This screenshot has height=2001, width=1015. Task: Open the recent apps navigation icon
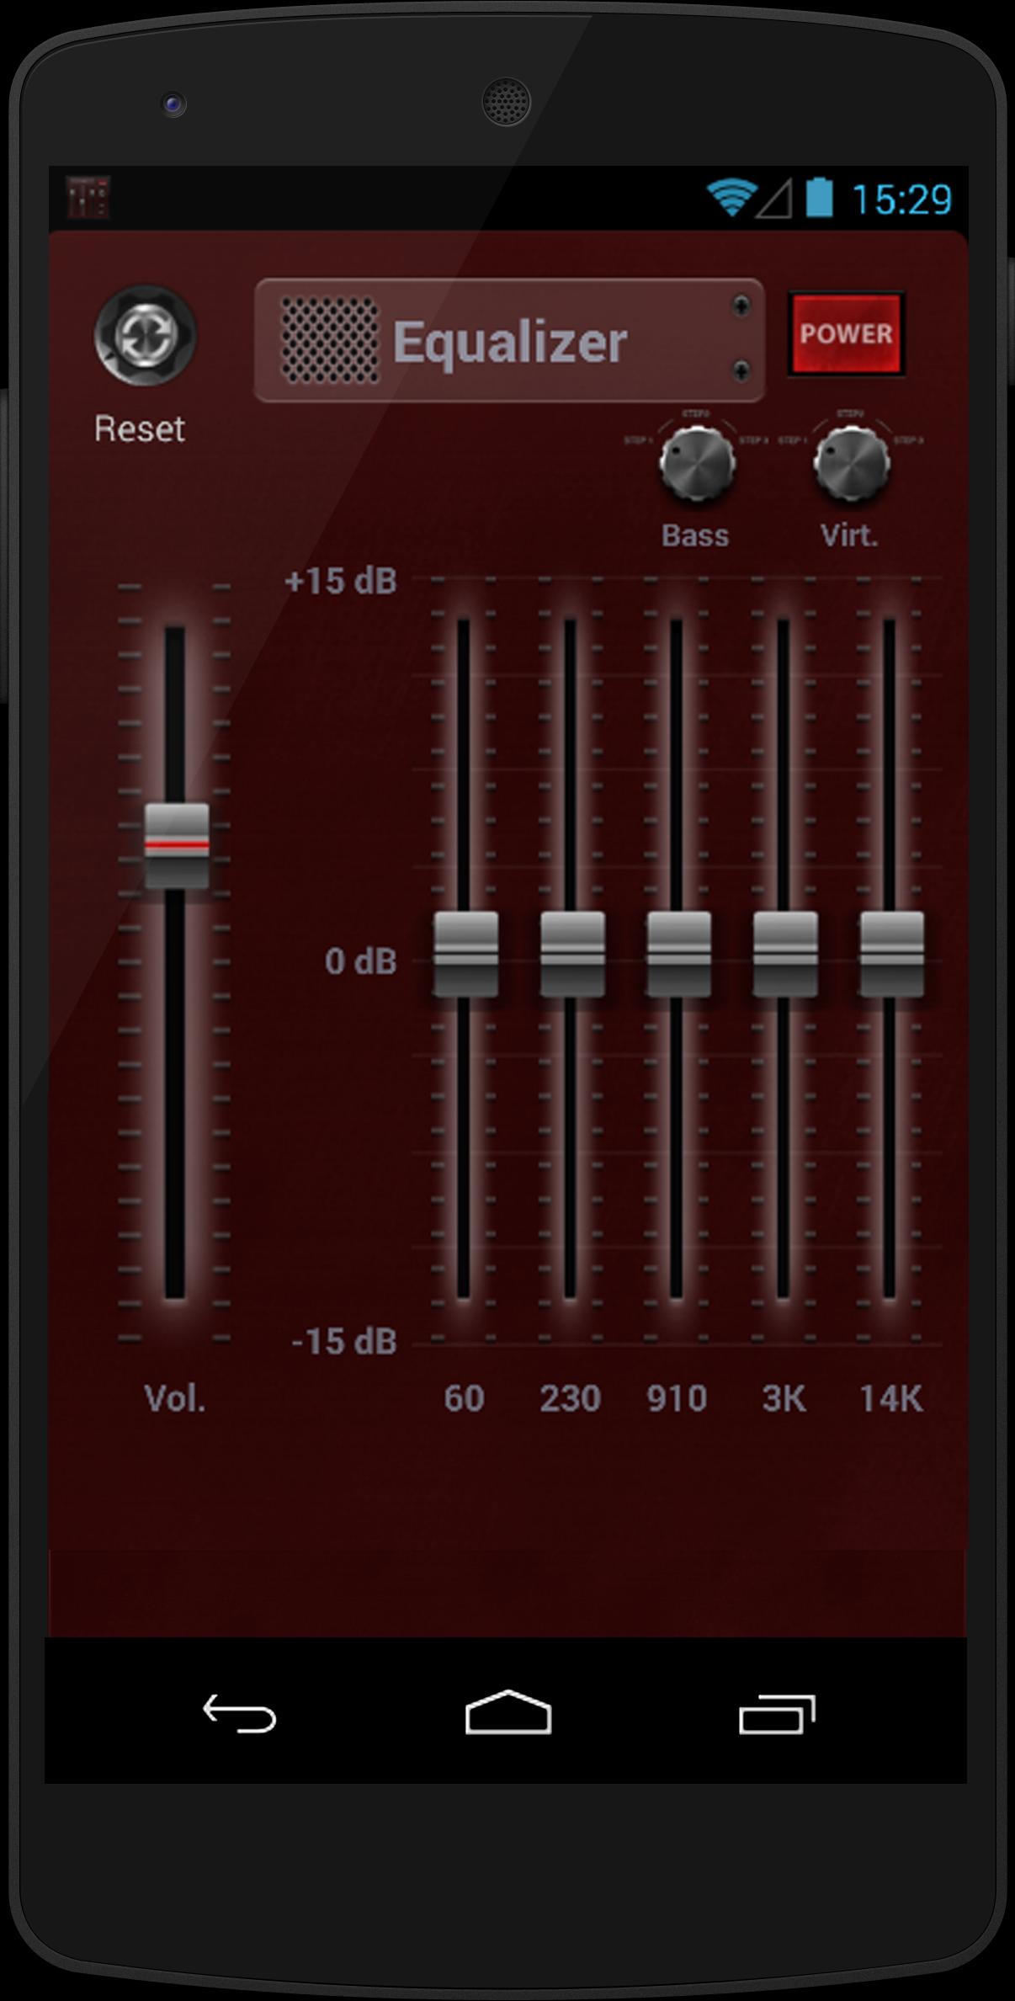[x=776, y=1713]
